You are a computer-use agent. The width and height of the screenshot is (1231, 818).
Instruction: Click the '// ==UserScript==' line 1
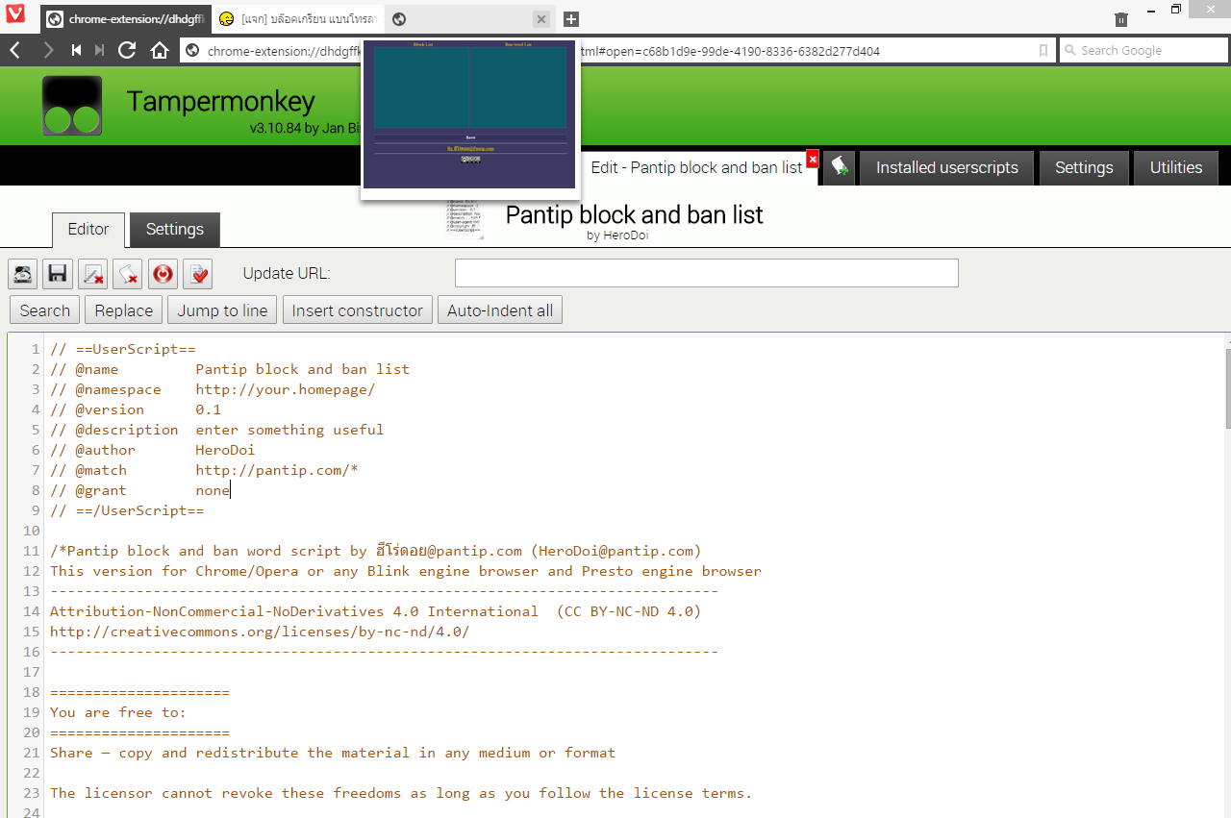pos(123,349)
